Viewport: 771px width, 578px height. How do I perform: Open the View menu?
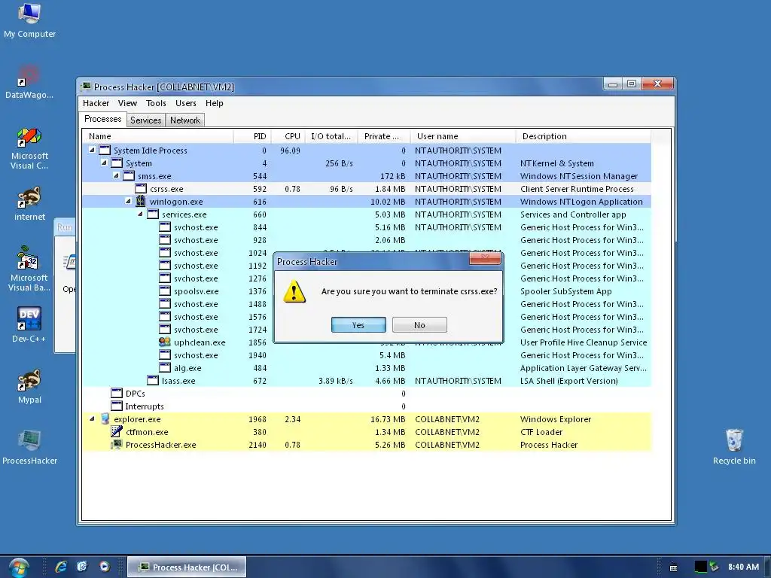click(x=127, y=103)
